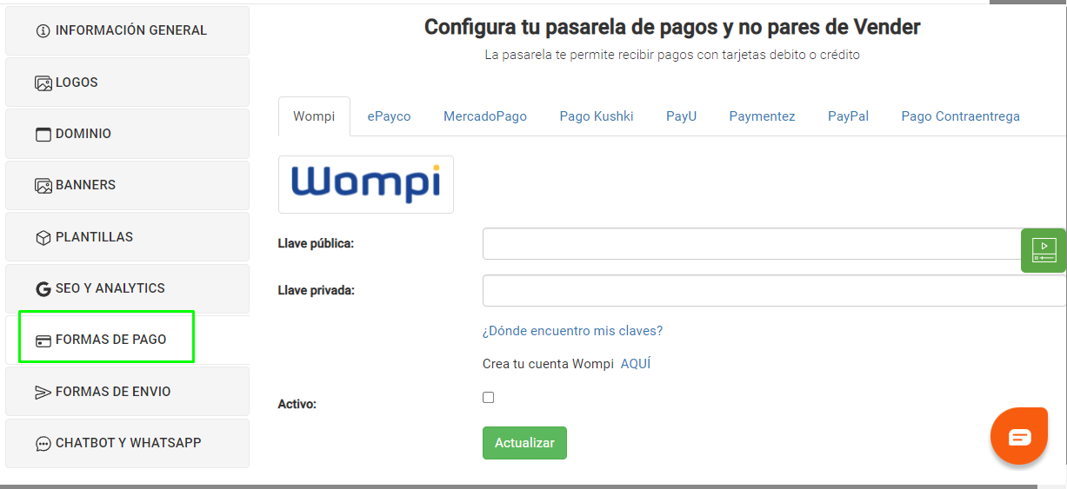Screen dimensions: 1067x489
Task: Click the picture icon beside Banners
Action: click(x=43, y=186)
